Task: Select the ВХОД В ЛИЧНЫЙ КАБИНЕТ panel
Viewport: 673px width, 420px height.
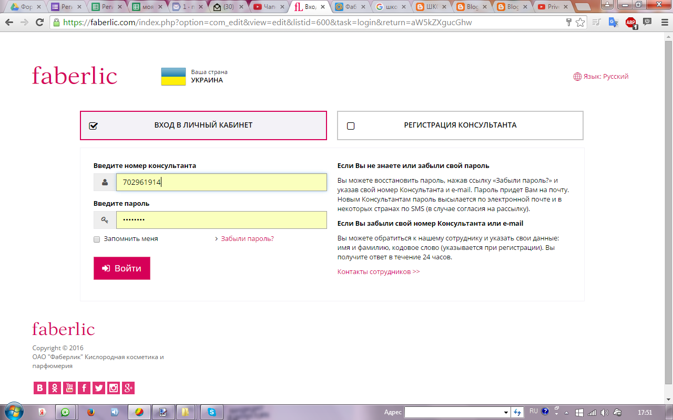Action: 203,125
